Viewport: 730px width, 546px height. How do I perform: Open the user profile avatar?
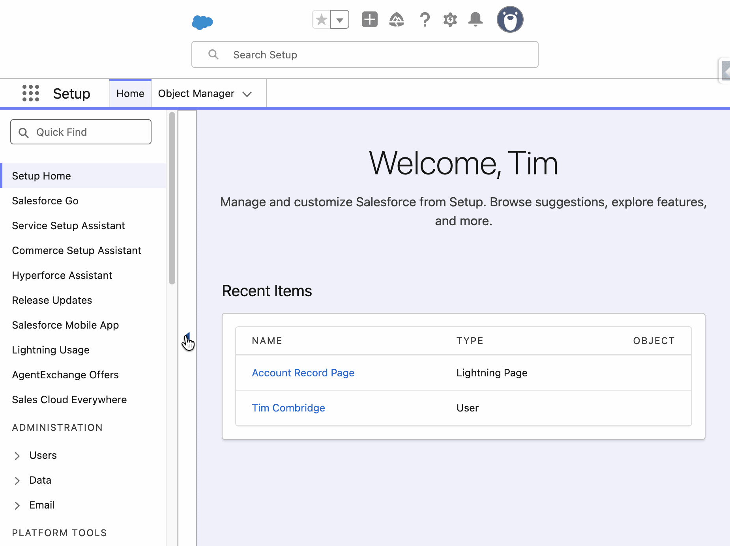(510, 19)
